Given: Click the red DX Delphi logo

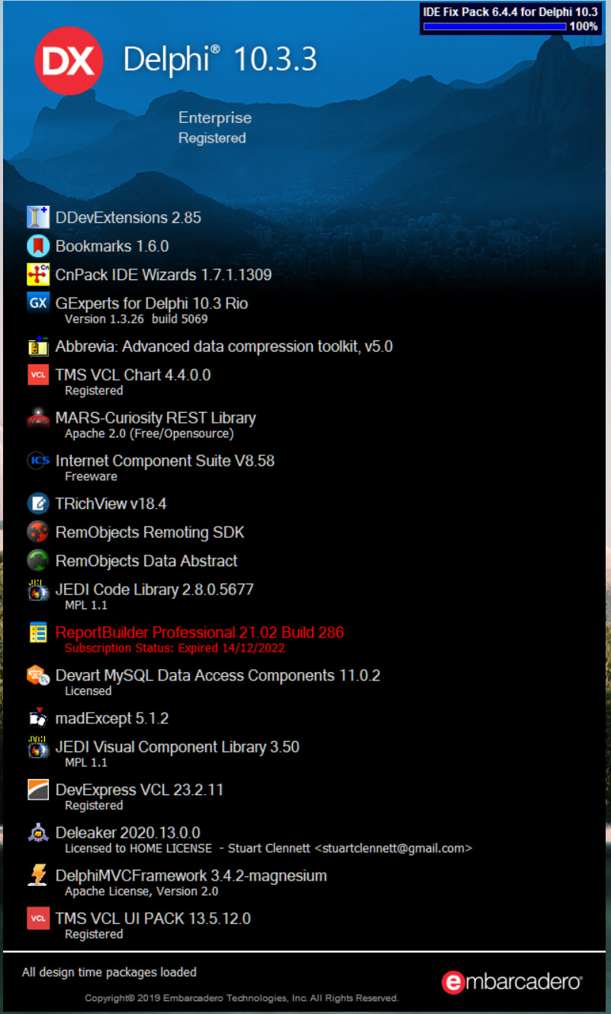Looking at the screenshot, I should [x=69, y=60].
